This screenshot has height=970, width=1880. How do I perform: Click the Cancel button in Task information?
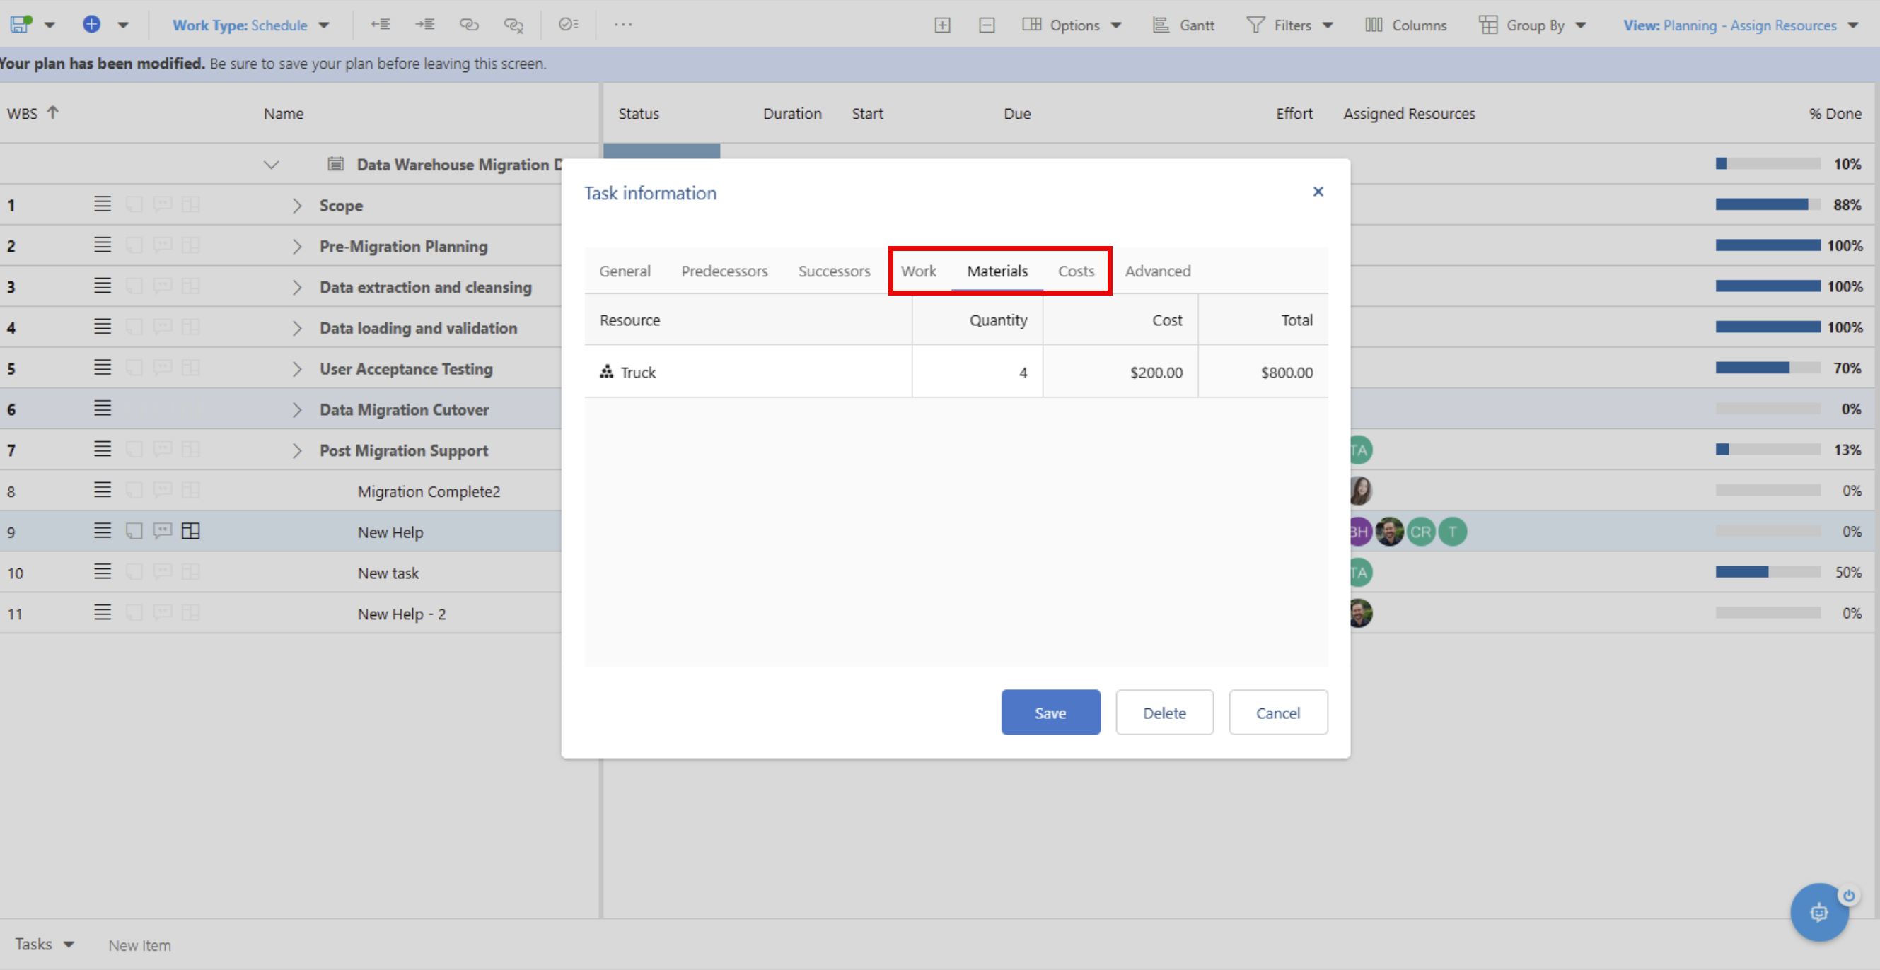(x=1278, y=713)
